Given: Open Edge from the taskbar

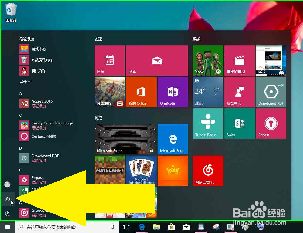Looking at the screenshot, I should click(x=142, y=227).
